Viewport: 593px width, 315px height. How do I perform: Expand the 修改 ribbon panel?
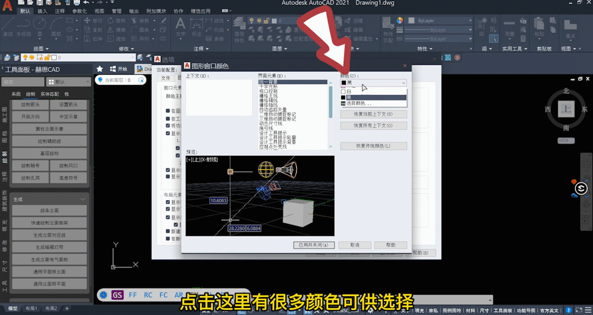coord(126,49)
